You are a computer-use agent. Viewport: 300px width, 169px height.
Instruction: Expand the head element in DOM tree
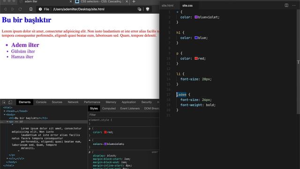click(x=5, y=111)
